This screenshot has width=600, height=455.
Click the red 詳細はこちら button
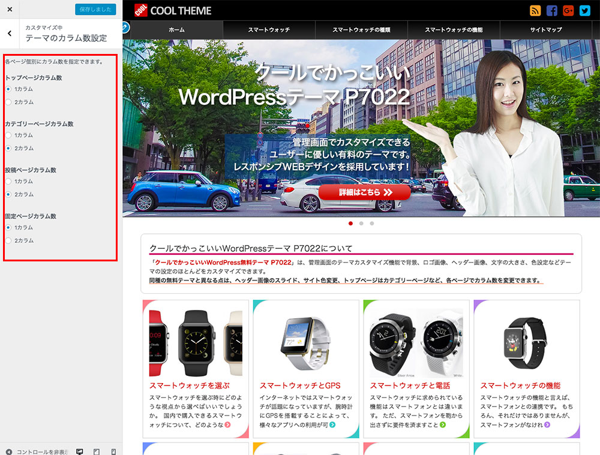point(364,192)
